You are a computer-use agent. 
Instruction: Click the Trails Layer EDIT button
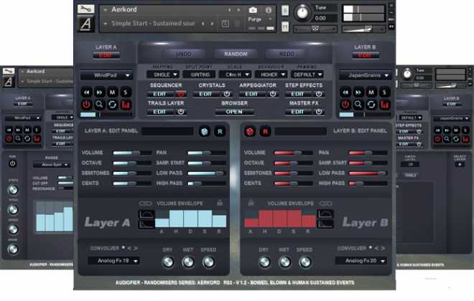click(x=160, y=112)
